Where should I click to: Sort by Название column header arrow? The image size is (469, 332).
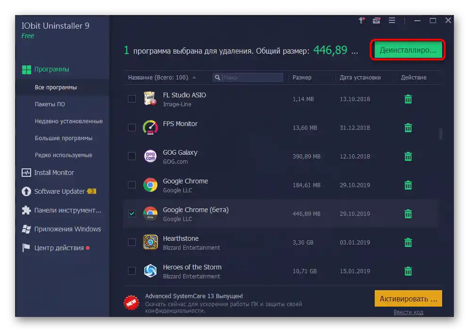(194, 78)
